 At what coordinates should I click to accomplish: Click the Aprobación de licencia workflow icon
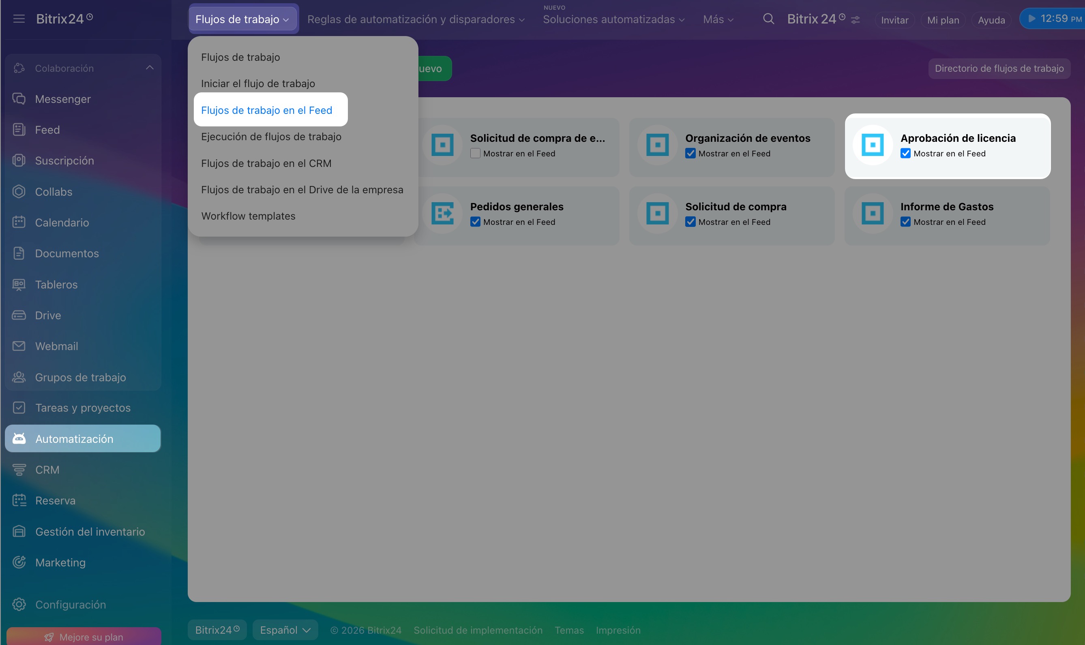point(873,145)
